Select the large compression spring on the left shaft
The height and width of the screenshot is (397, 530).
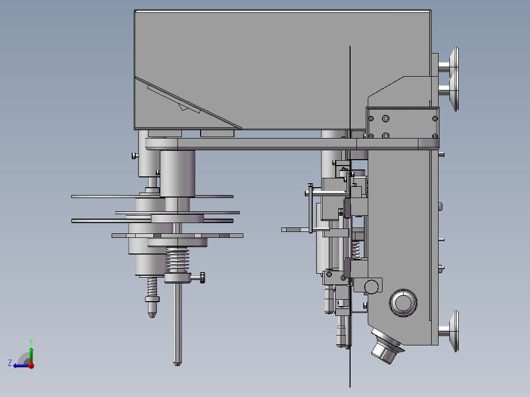click(177, 259)
